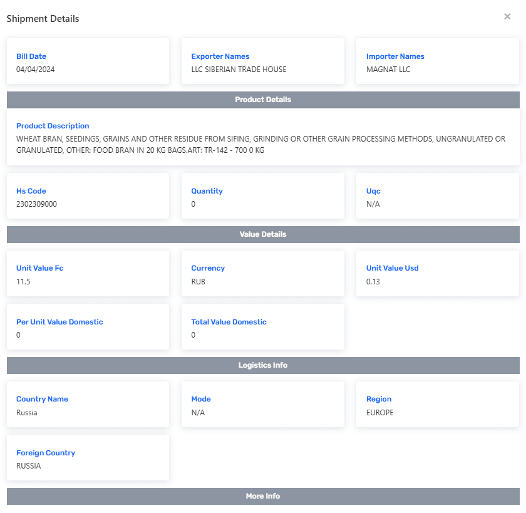This screenshot has height=513, width=526.
Task: Expand the More Info section bar
Action: (x=263, y=496)
